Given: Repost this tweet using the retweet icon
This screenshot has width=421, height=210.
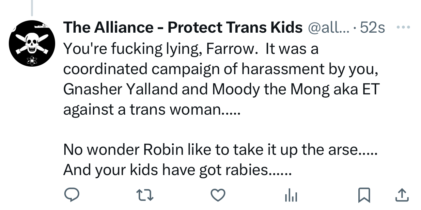Looking at the screenshot, I should (145, 195).
